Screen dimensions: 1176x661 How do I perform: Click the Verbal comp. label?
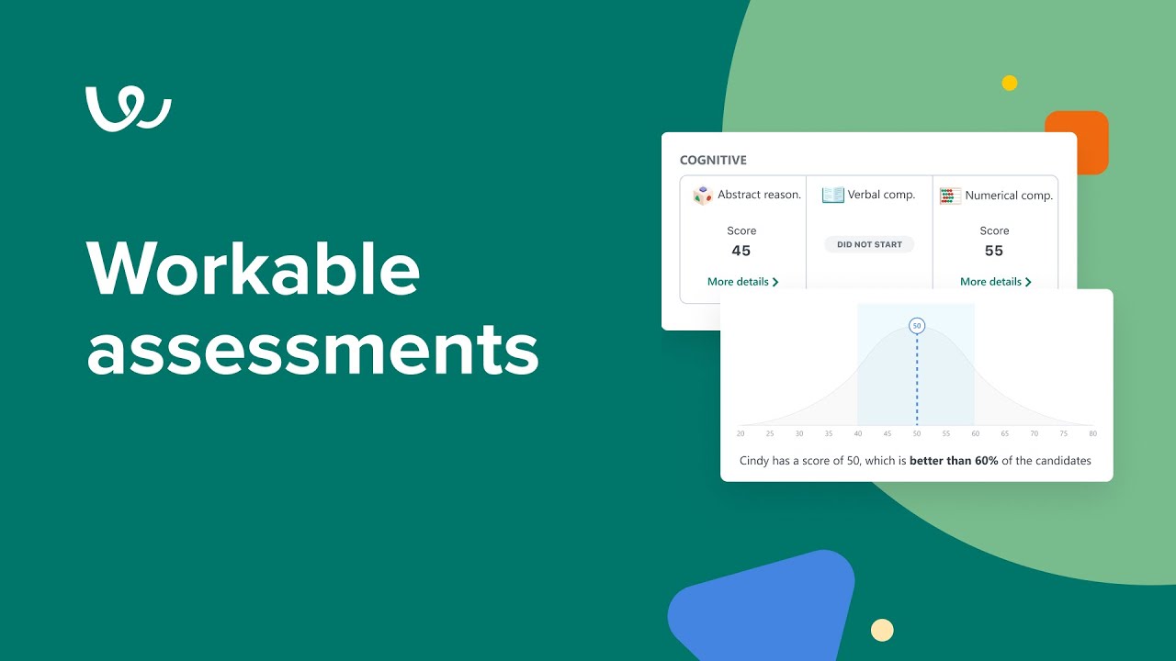pyautogui.click(x=881, y=195)
